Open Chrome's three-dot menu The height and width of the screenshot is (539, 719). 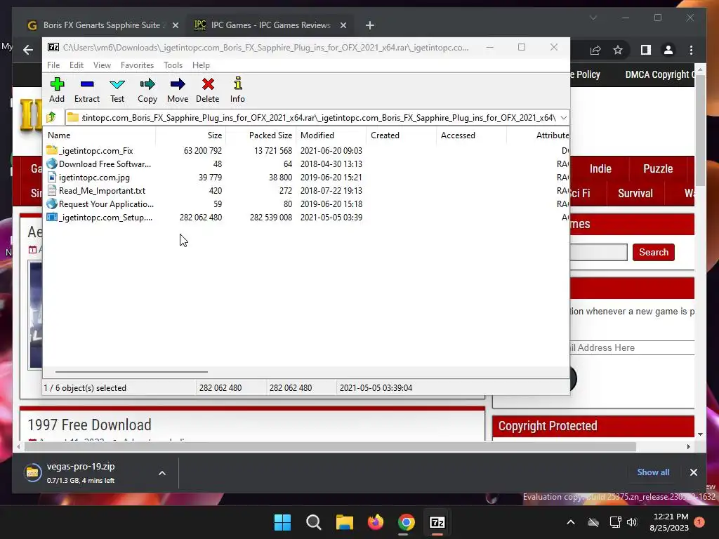tap(691, 50)
